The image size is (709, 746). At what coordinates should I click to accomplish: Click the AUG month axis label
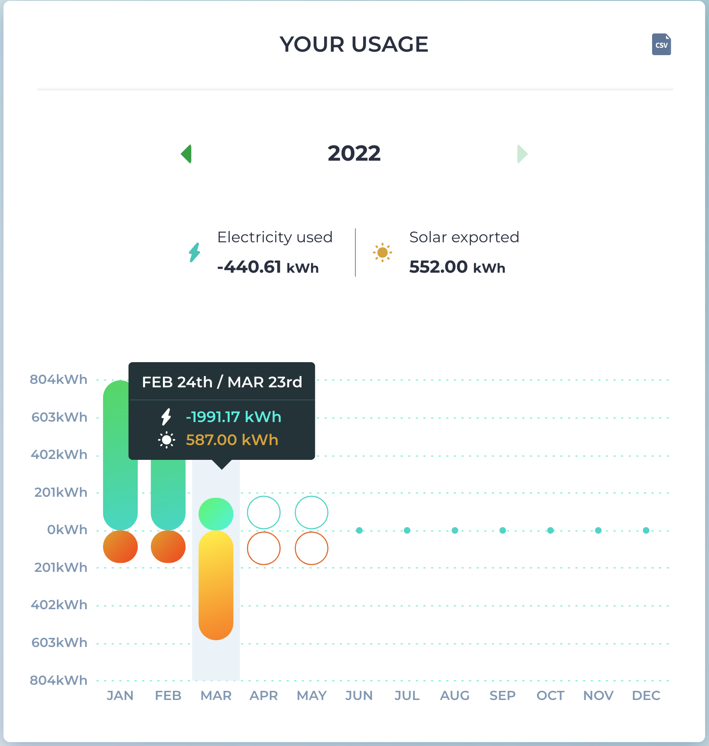point(455,696)
